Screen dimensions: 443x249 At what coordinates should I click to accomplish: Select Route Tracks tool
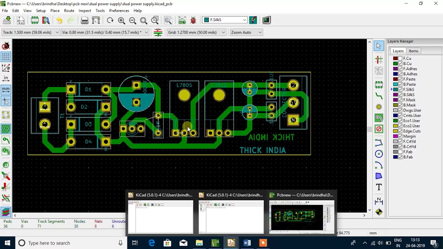click(x=379, y=96)
